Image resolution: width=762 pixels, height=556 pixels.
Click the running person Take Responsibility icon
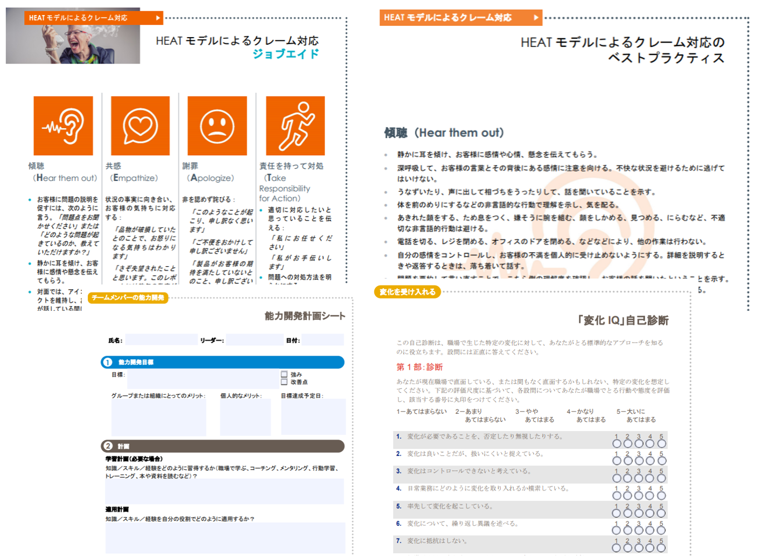tap(295, 126)
